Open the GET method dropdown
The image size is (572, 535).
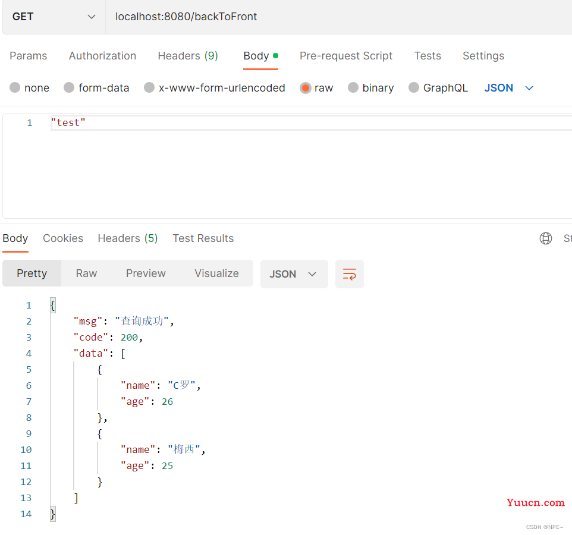click(54, 17)
